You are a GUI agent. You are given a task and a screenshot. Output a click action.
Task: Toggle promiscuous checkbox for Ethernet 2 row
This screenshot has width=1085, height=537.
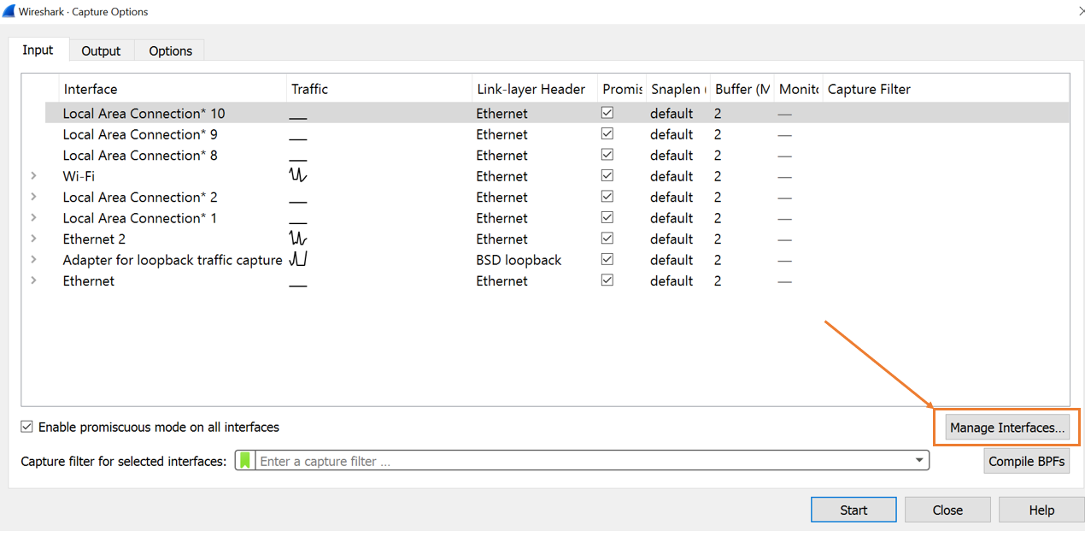pyautogui.click(x=607, y=239)
